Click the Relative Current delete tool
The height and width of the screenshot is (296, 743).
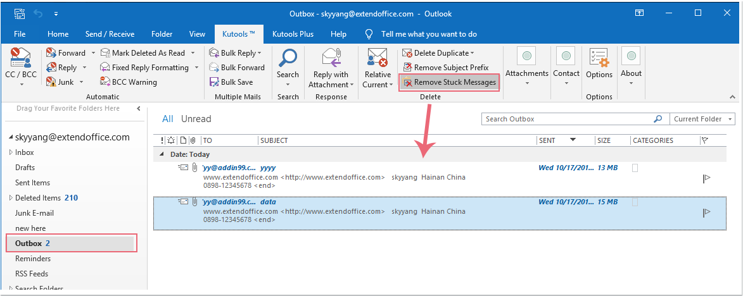tap(378, 68)
